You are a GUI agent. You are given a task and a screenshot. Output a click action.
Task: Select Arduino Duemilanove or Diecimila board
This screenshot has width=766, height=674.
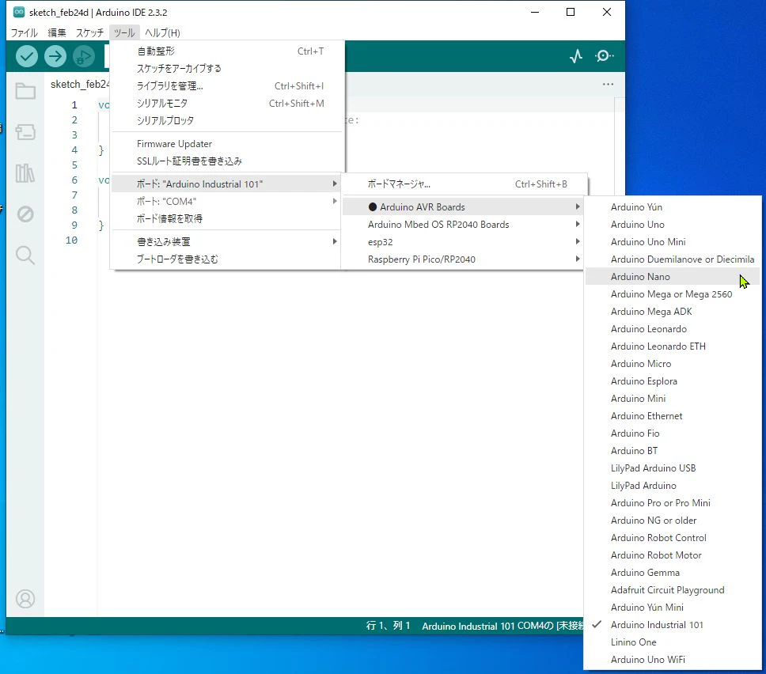click(673, 259)
